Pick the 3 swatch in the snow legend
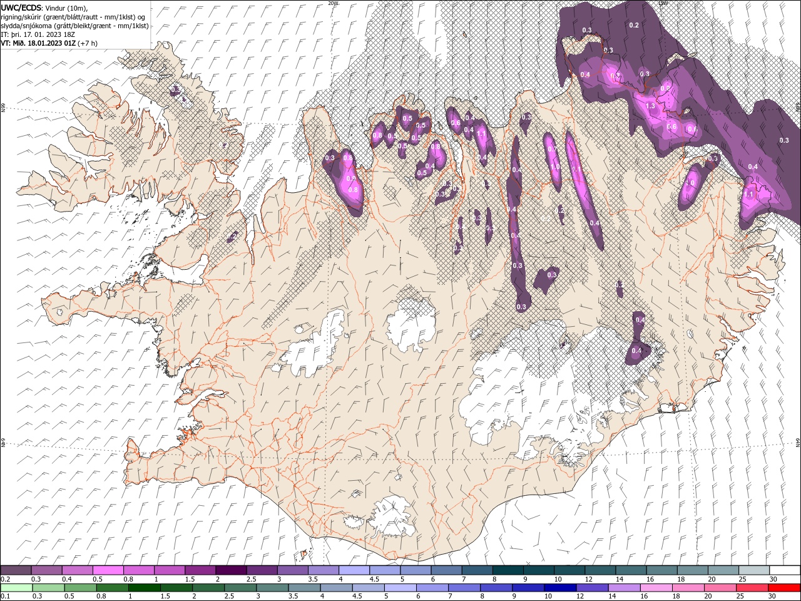 point(293,570)
